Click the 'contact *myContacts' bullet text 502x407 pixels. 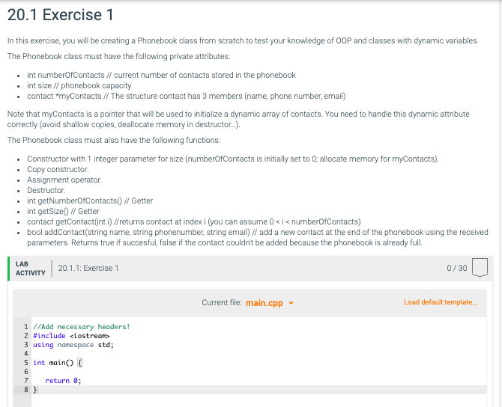coord(187,97)
